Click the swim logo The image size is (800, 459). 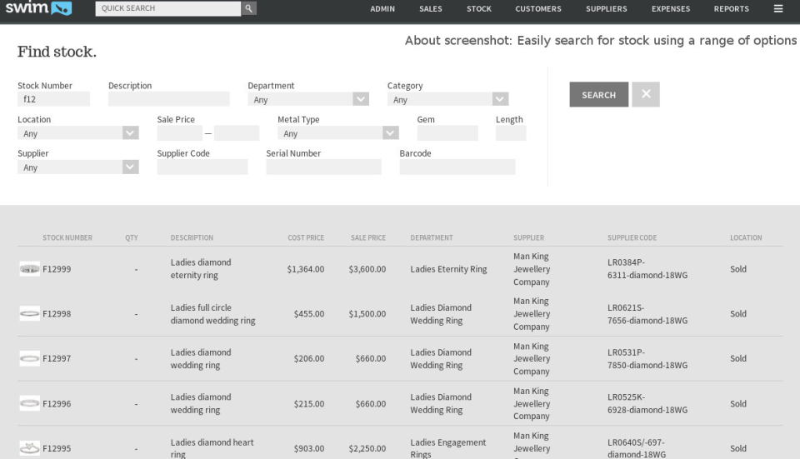point(38,8)
